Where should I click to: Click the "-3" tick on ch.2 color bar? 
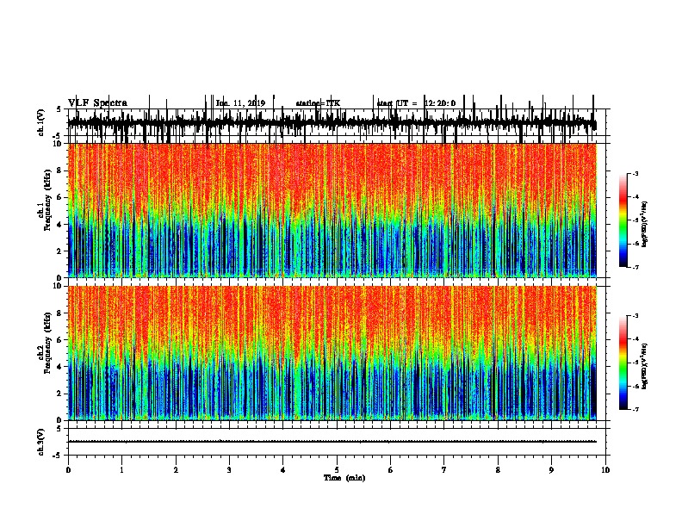click(635, 316)
